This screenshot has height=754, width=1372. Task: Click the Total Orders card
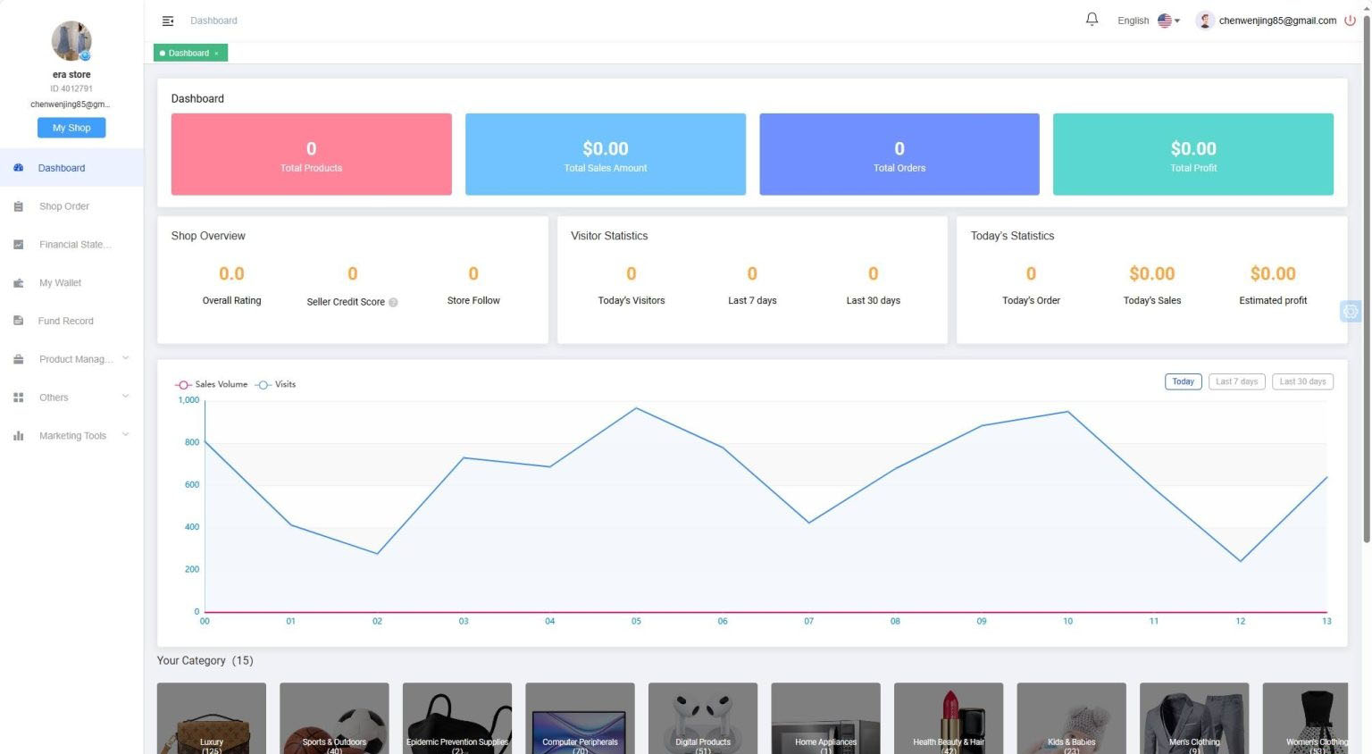(x=899, y=154)
